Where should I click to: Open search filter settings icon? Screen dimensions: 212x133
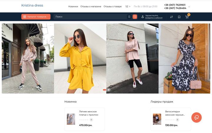click(x=129, y=17)
